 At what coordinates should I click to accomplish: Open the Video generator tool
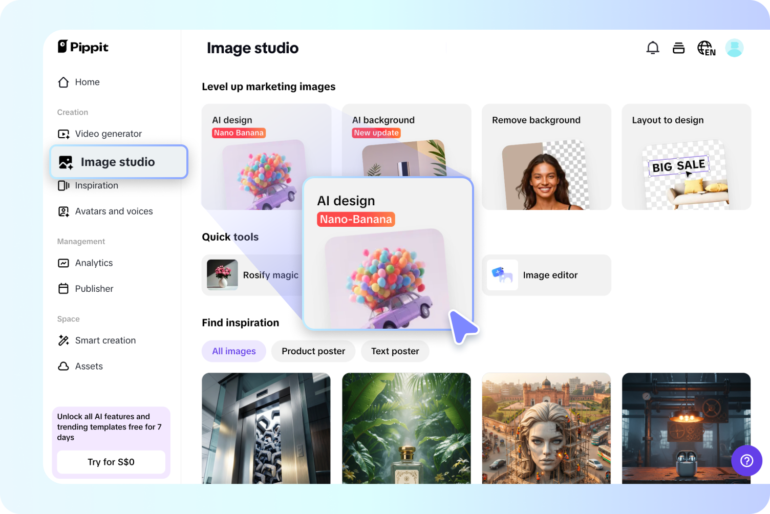(108, 134)
